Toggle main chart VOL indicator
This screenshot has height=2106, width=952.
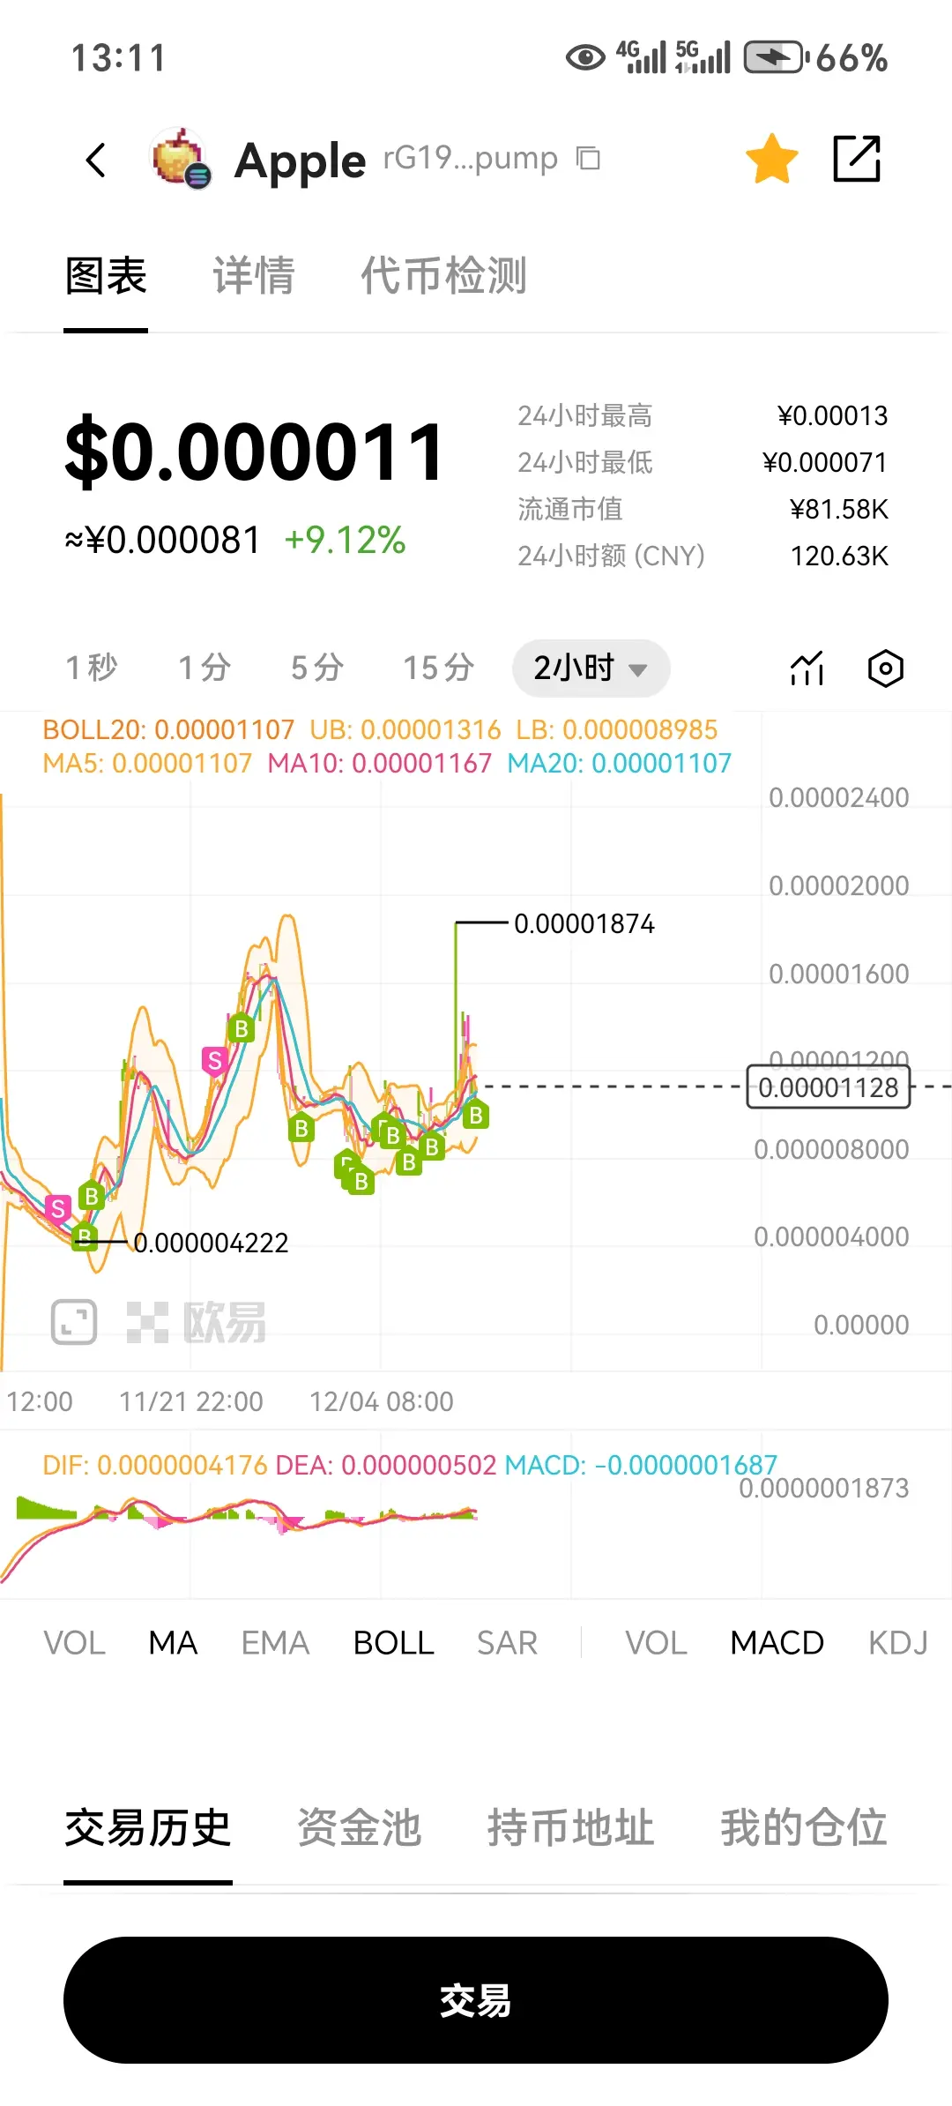(x=75, y=1643)
